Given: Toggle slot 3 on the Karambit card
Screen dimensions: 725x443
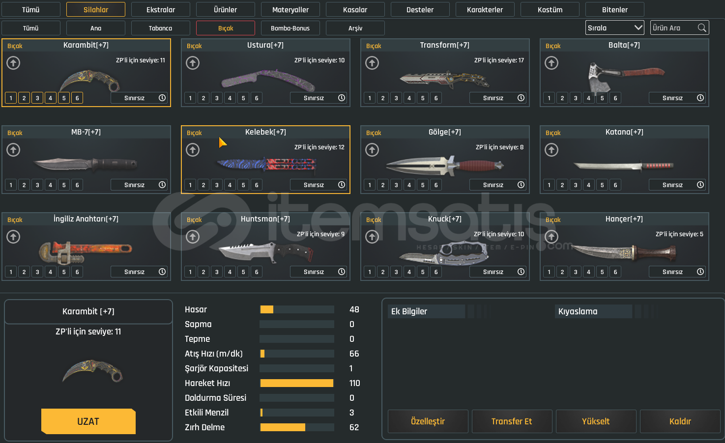Looking at the screenshot, I should click(x=37, y=98).
